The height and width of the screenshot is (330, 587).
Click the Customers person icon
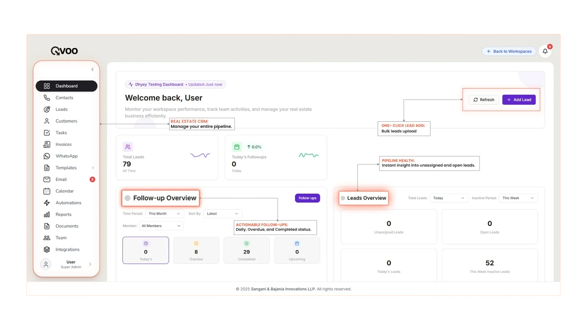(x=47, y=121)
